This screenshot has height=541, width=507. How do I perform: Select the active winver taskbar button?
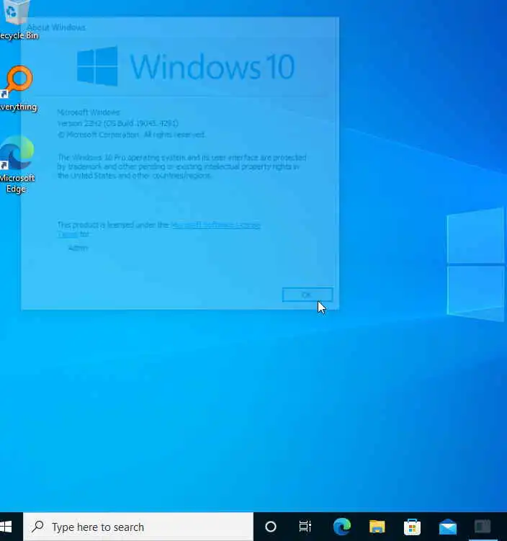point(483,527)
